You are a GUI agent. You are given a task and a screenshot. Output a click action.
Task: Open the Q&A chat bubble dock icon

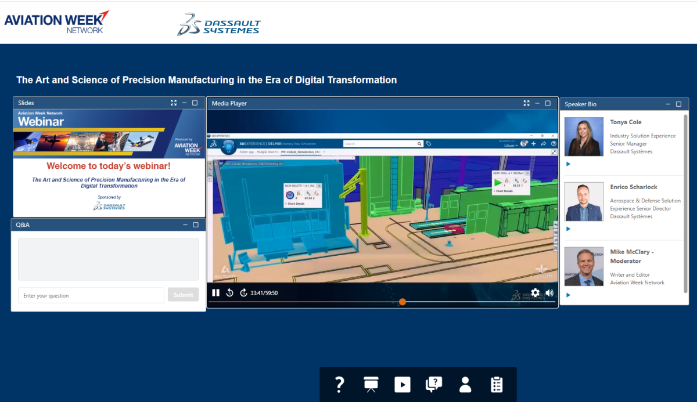coord(433,385)
